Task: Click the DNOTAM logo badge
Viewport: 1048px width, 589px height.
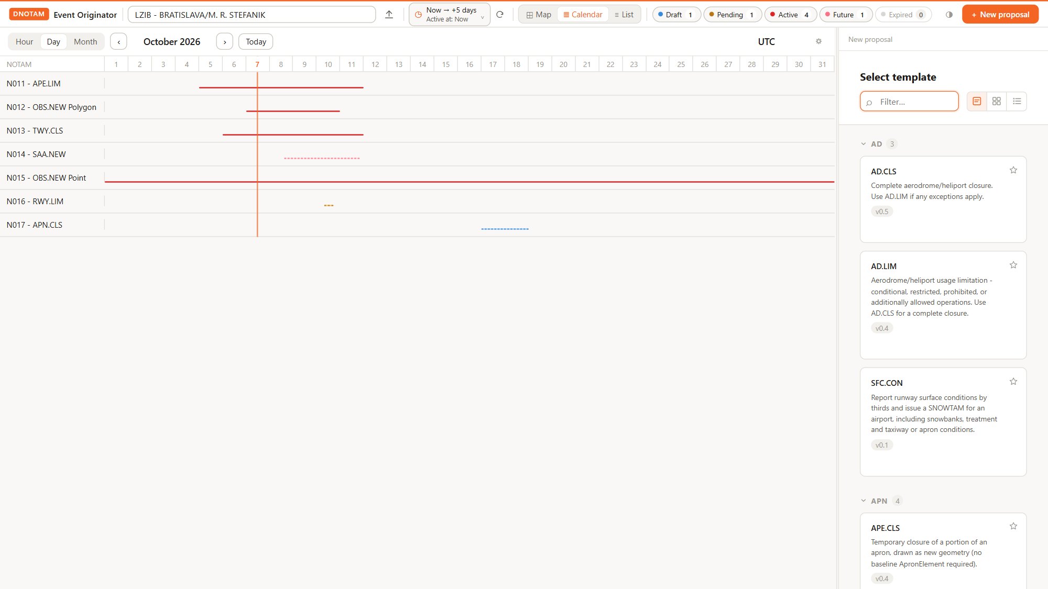Action: 29,14
